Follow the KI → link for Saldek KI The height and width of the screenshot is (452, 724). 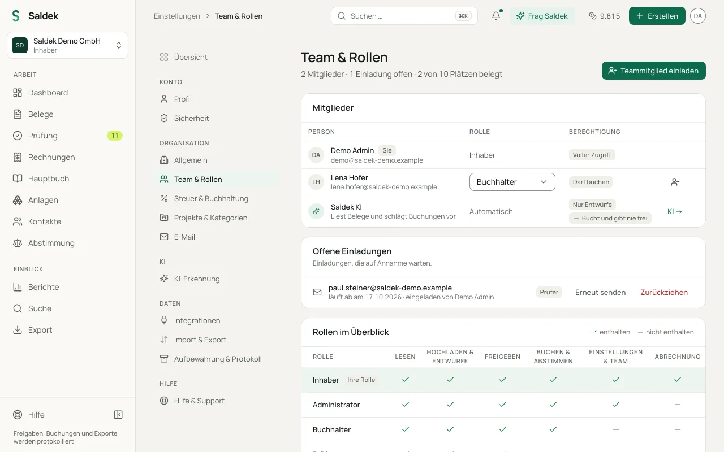[675, 211]
